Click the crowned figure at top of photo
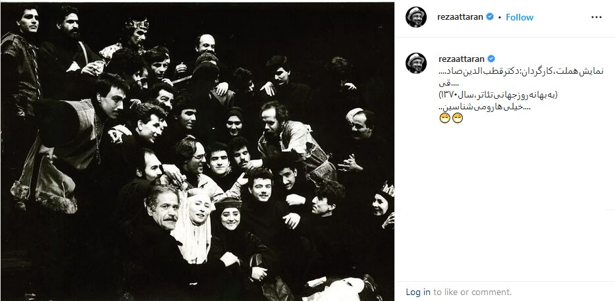615x301 pixels. point(136,34)
